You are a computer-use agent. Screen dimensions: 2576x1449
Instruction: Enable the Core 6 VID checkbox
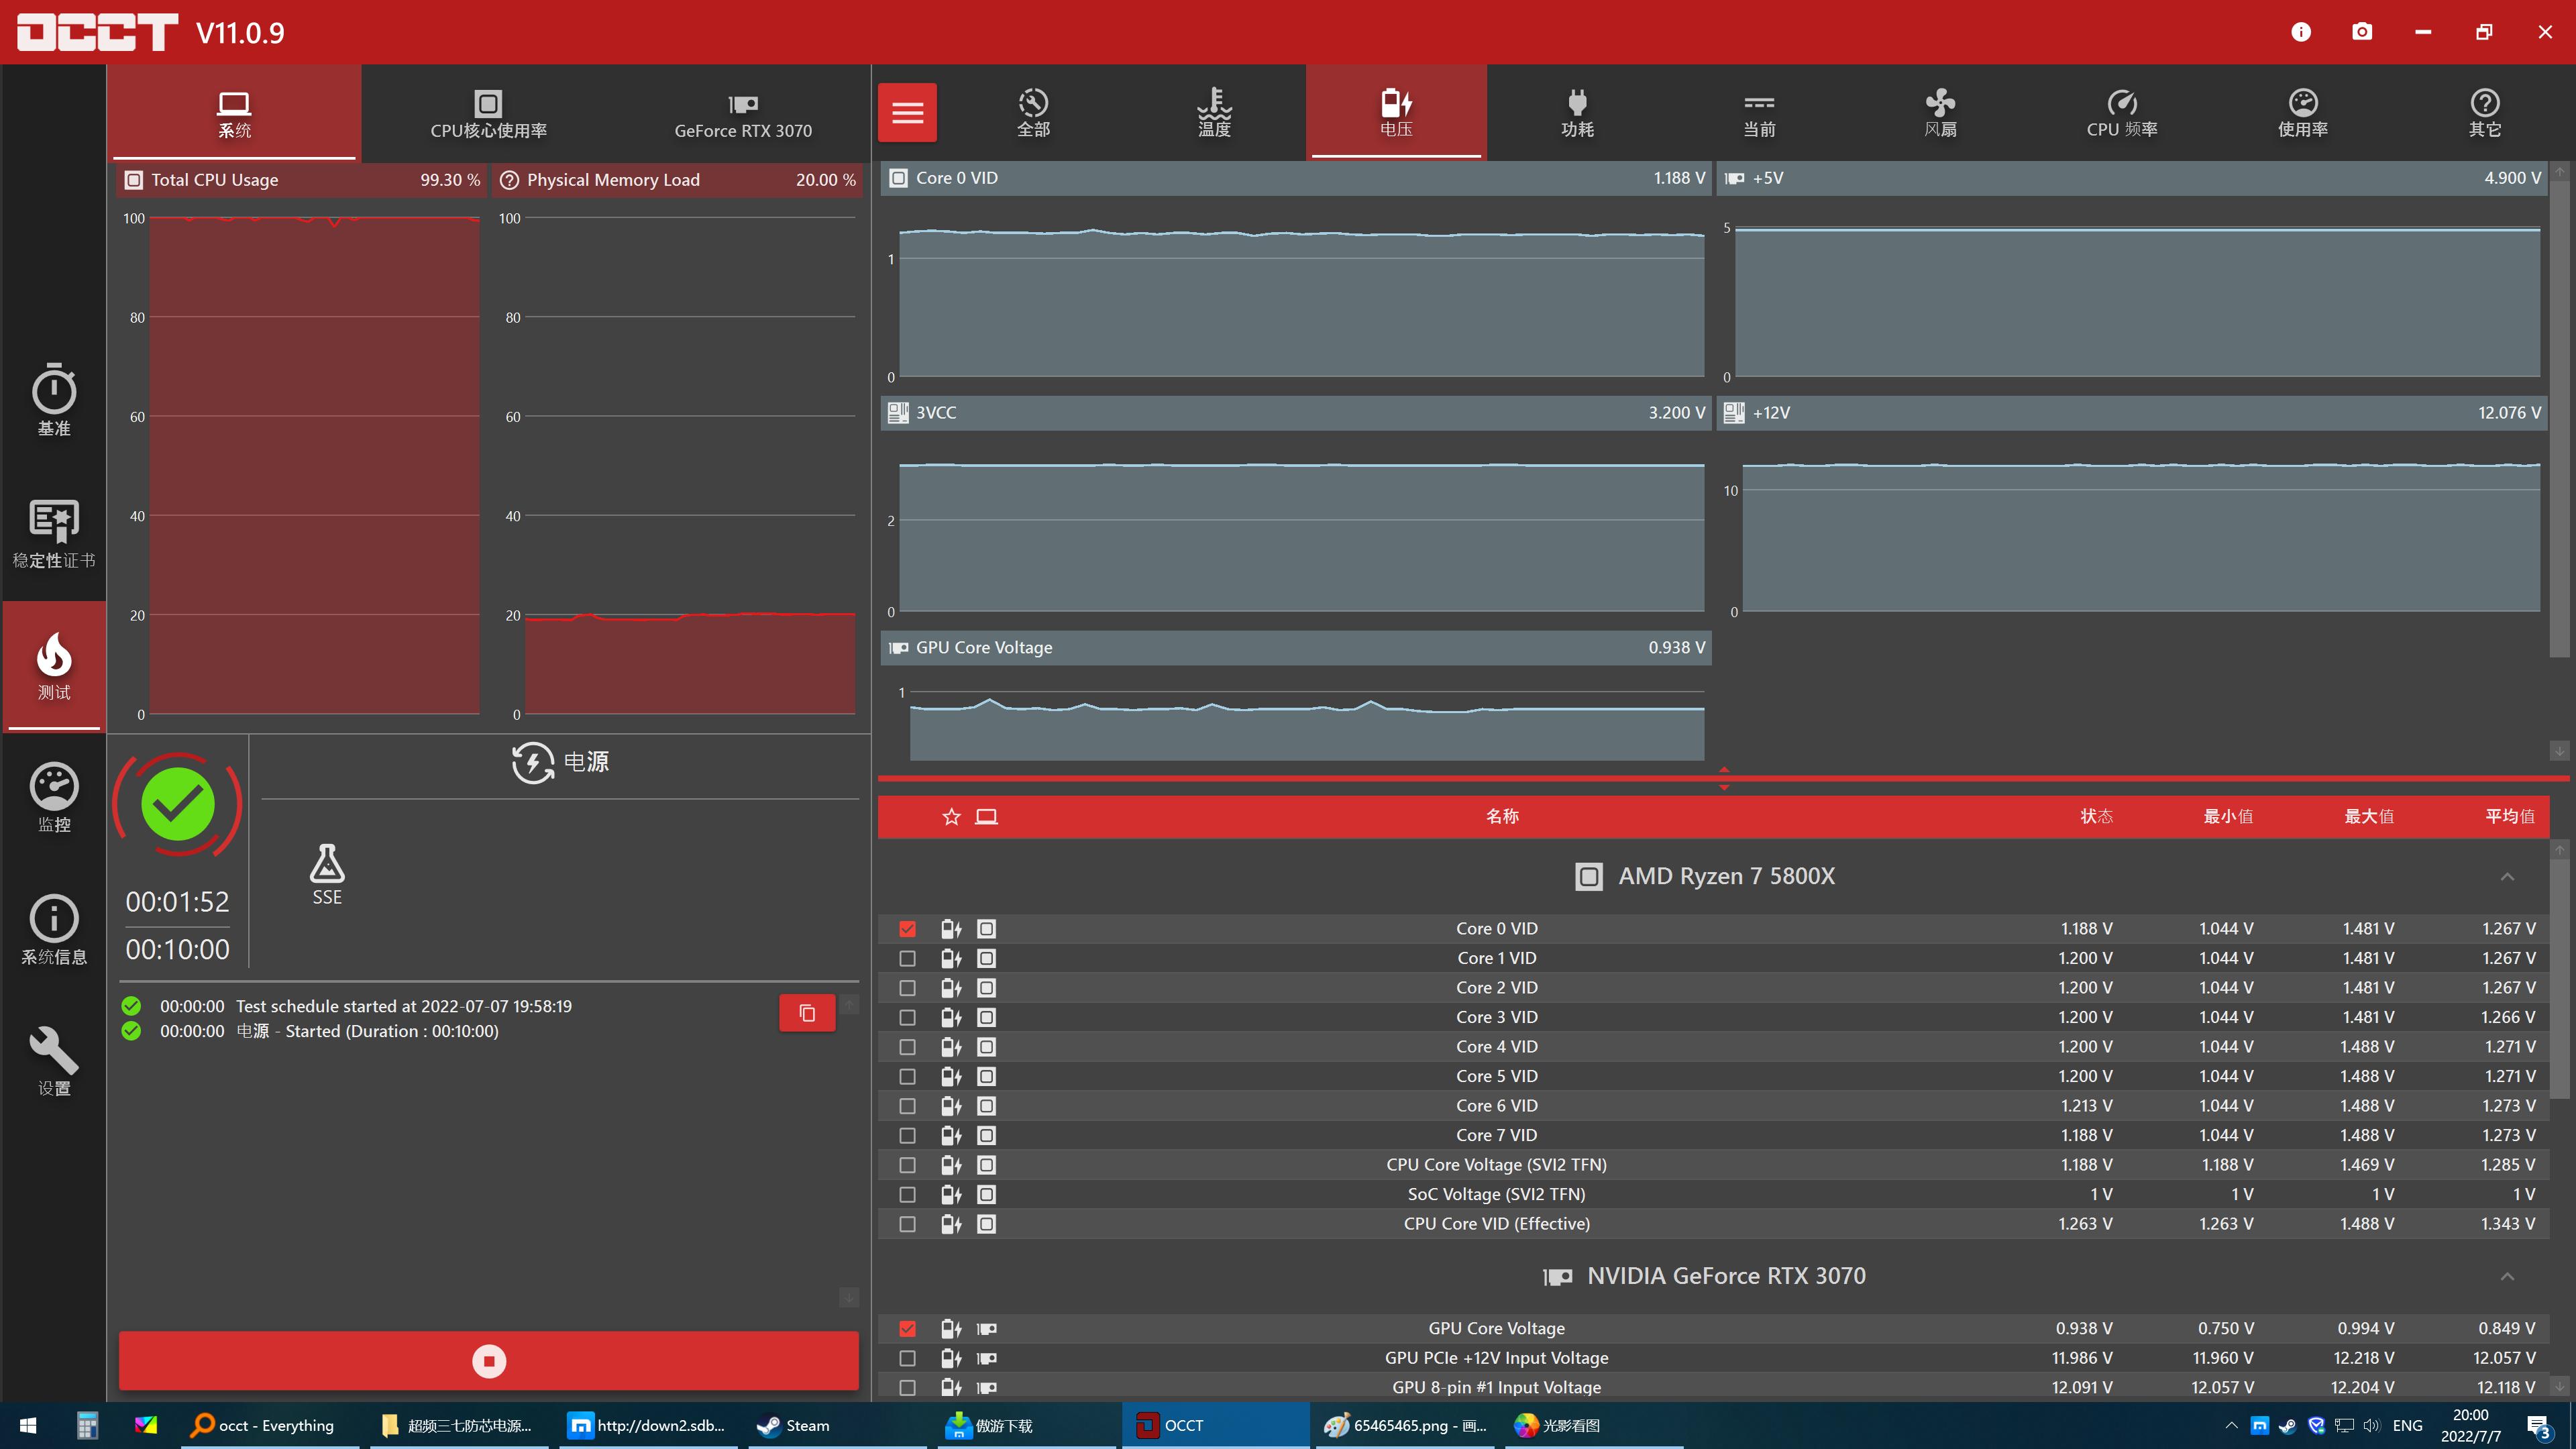coord(907,1106)
